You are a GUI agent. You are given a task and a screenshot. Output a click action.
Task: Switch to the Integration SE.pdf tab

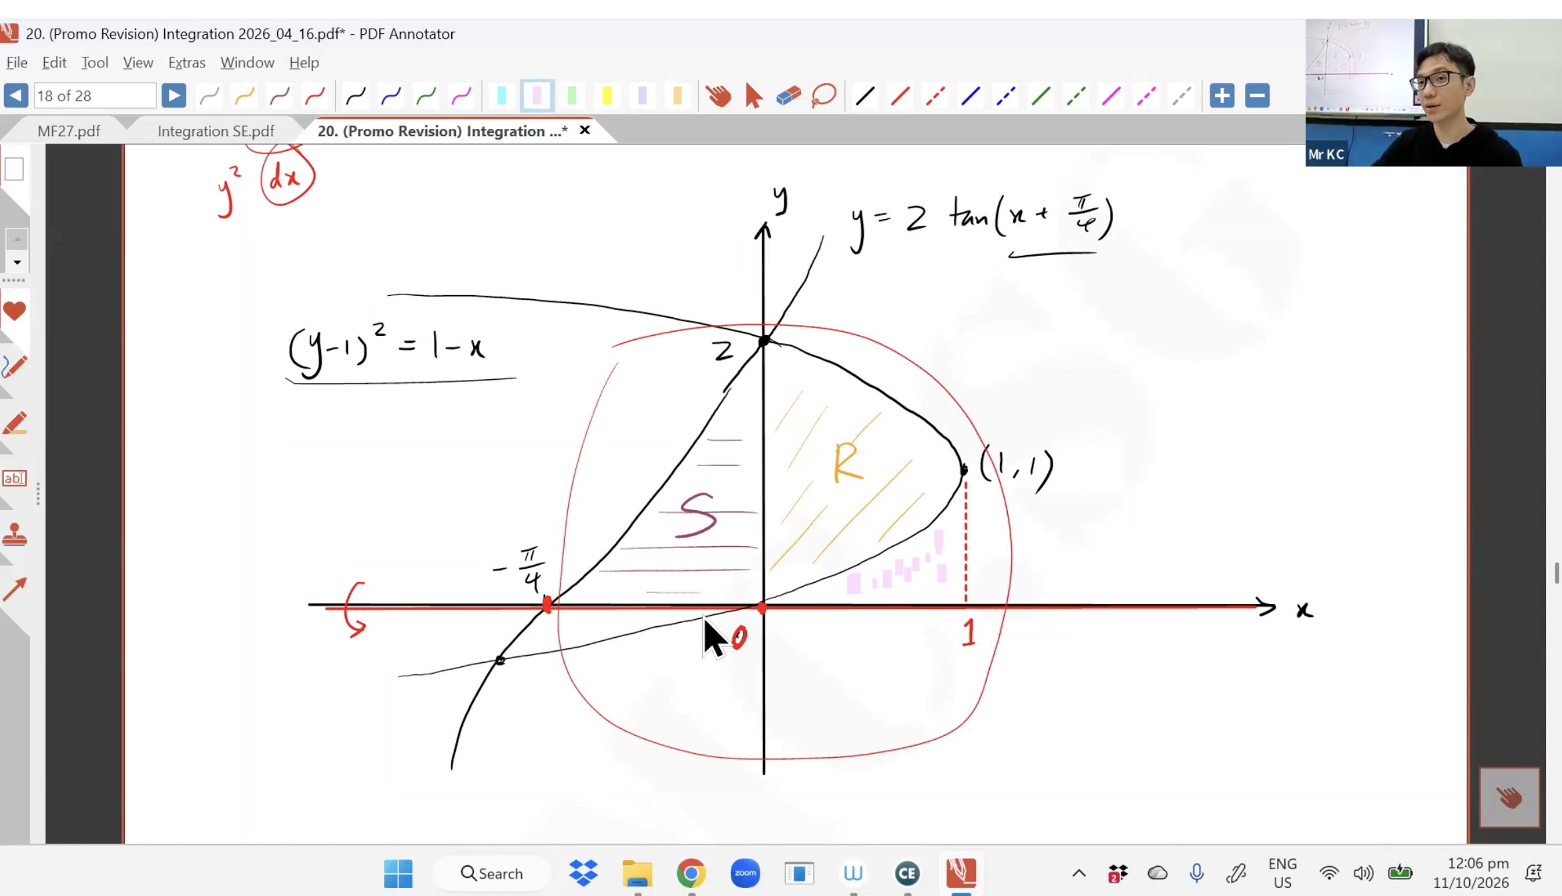pyautogui.click(x=216, y=131)
